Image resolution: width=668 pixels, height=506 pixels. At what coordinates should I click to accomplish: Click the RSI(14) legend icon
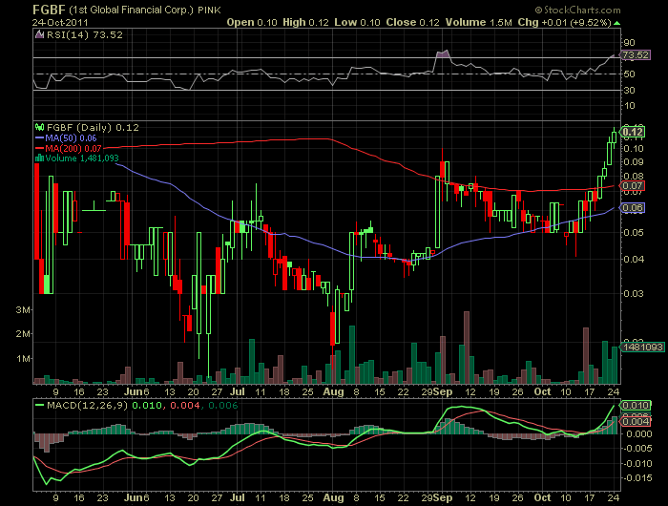click(40, 35)
